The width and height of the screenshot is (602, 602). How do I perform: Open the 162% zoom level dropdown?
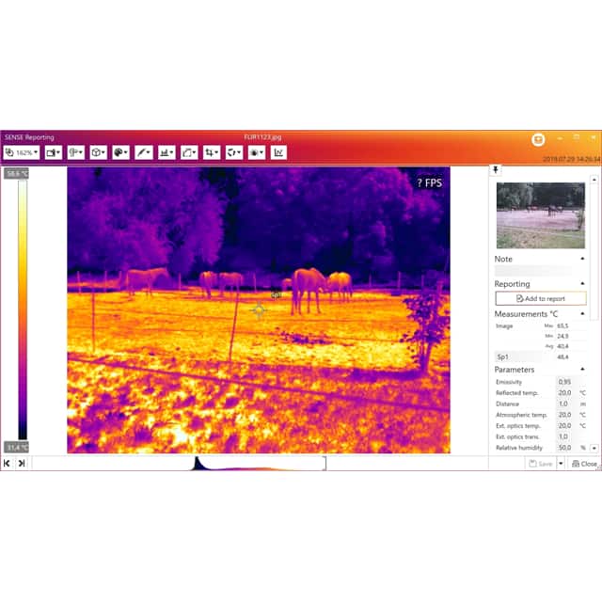(21, 151)
